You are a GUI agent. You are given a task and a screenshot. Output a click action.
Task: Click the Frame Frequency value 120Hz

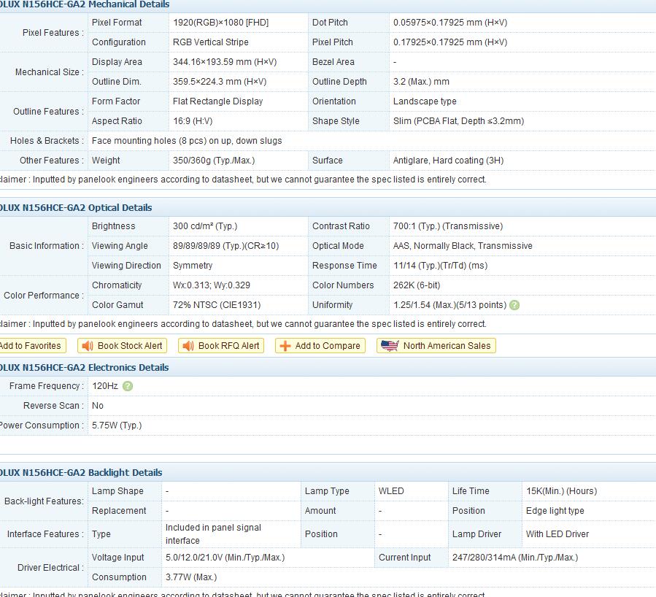click(105, 386)
